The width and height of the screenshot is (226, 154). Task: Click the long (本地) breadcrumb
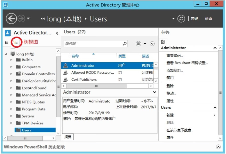pyautogui.click(x=64, y=19)
